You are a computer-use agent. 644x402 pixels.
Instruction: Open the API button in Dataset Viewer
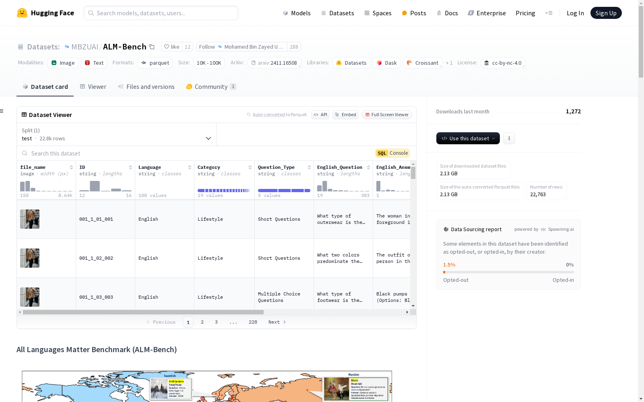point(320,115)
